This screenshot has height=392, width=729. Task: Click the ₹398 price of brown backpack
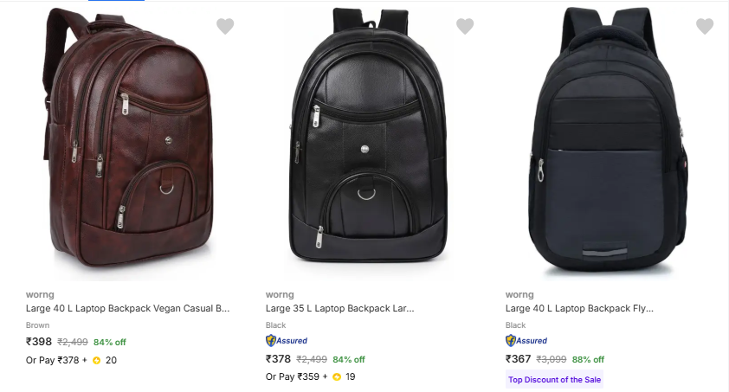(x=39, y=342)
